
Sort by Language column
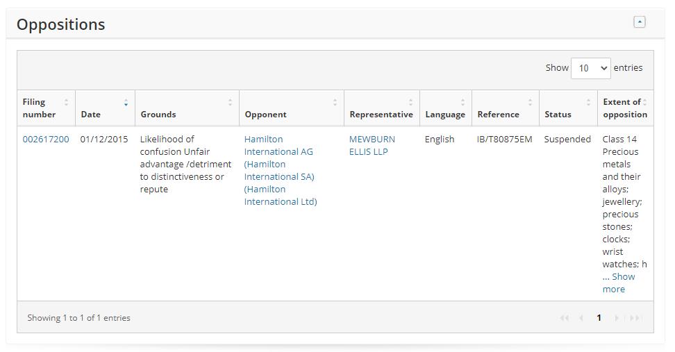(x=445, y=108)
